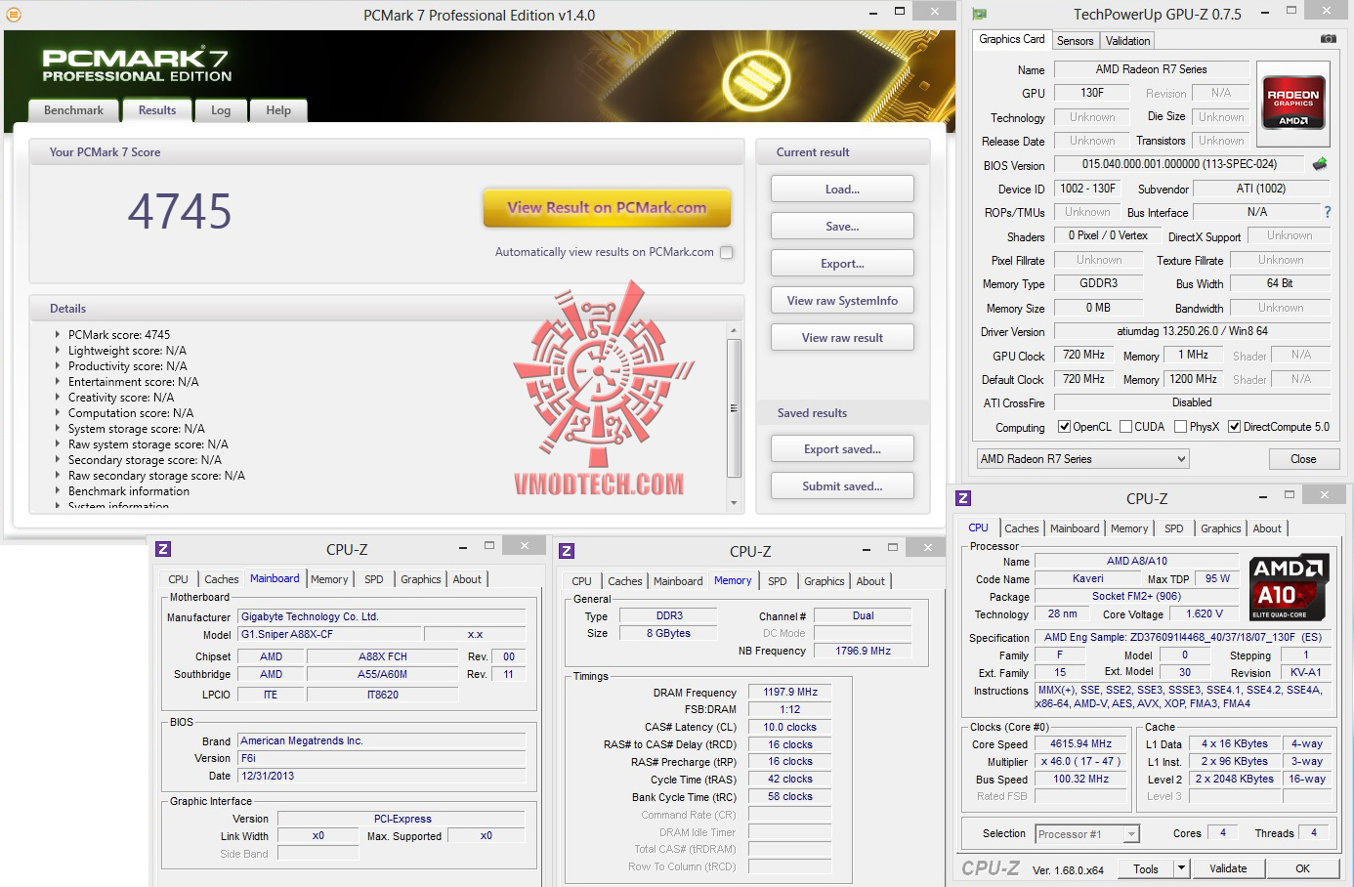Click Submit saved... button
This screenshot has width=1354, height=887.
click(842, 486)
